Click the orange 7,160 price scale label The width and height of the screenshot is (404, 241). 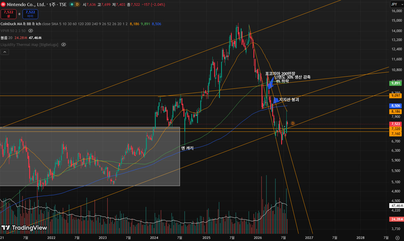396,134
